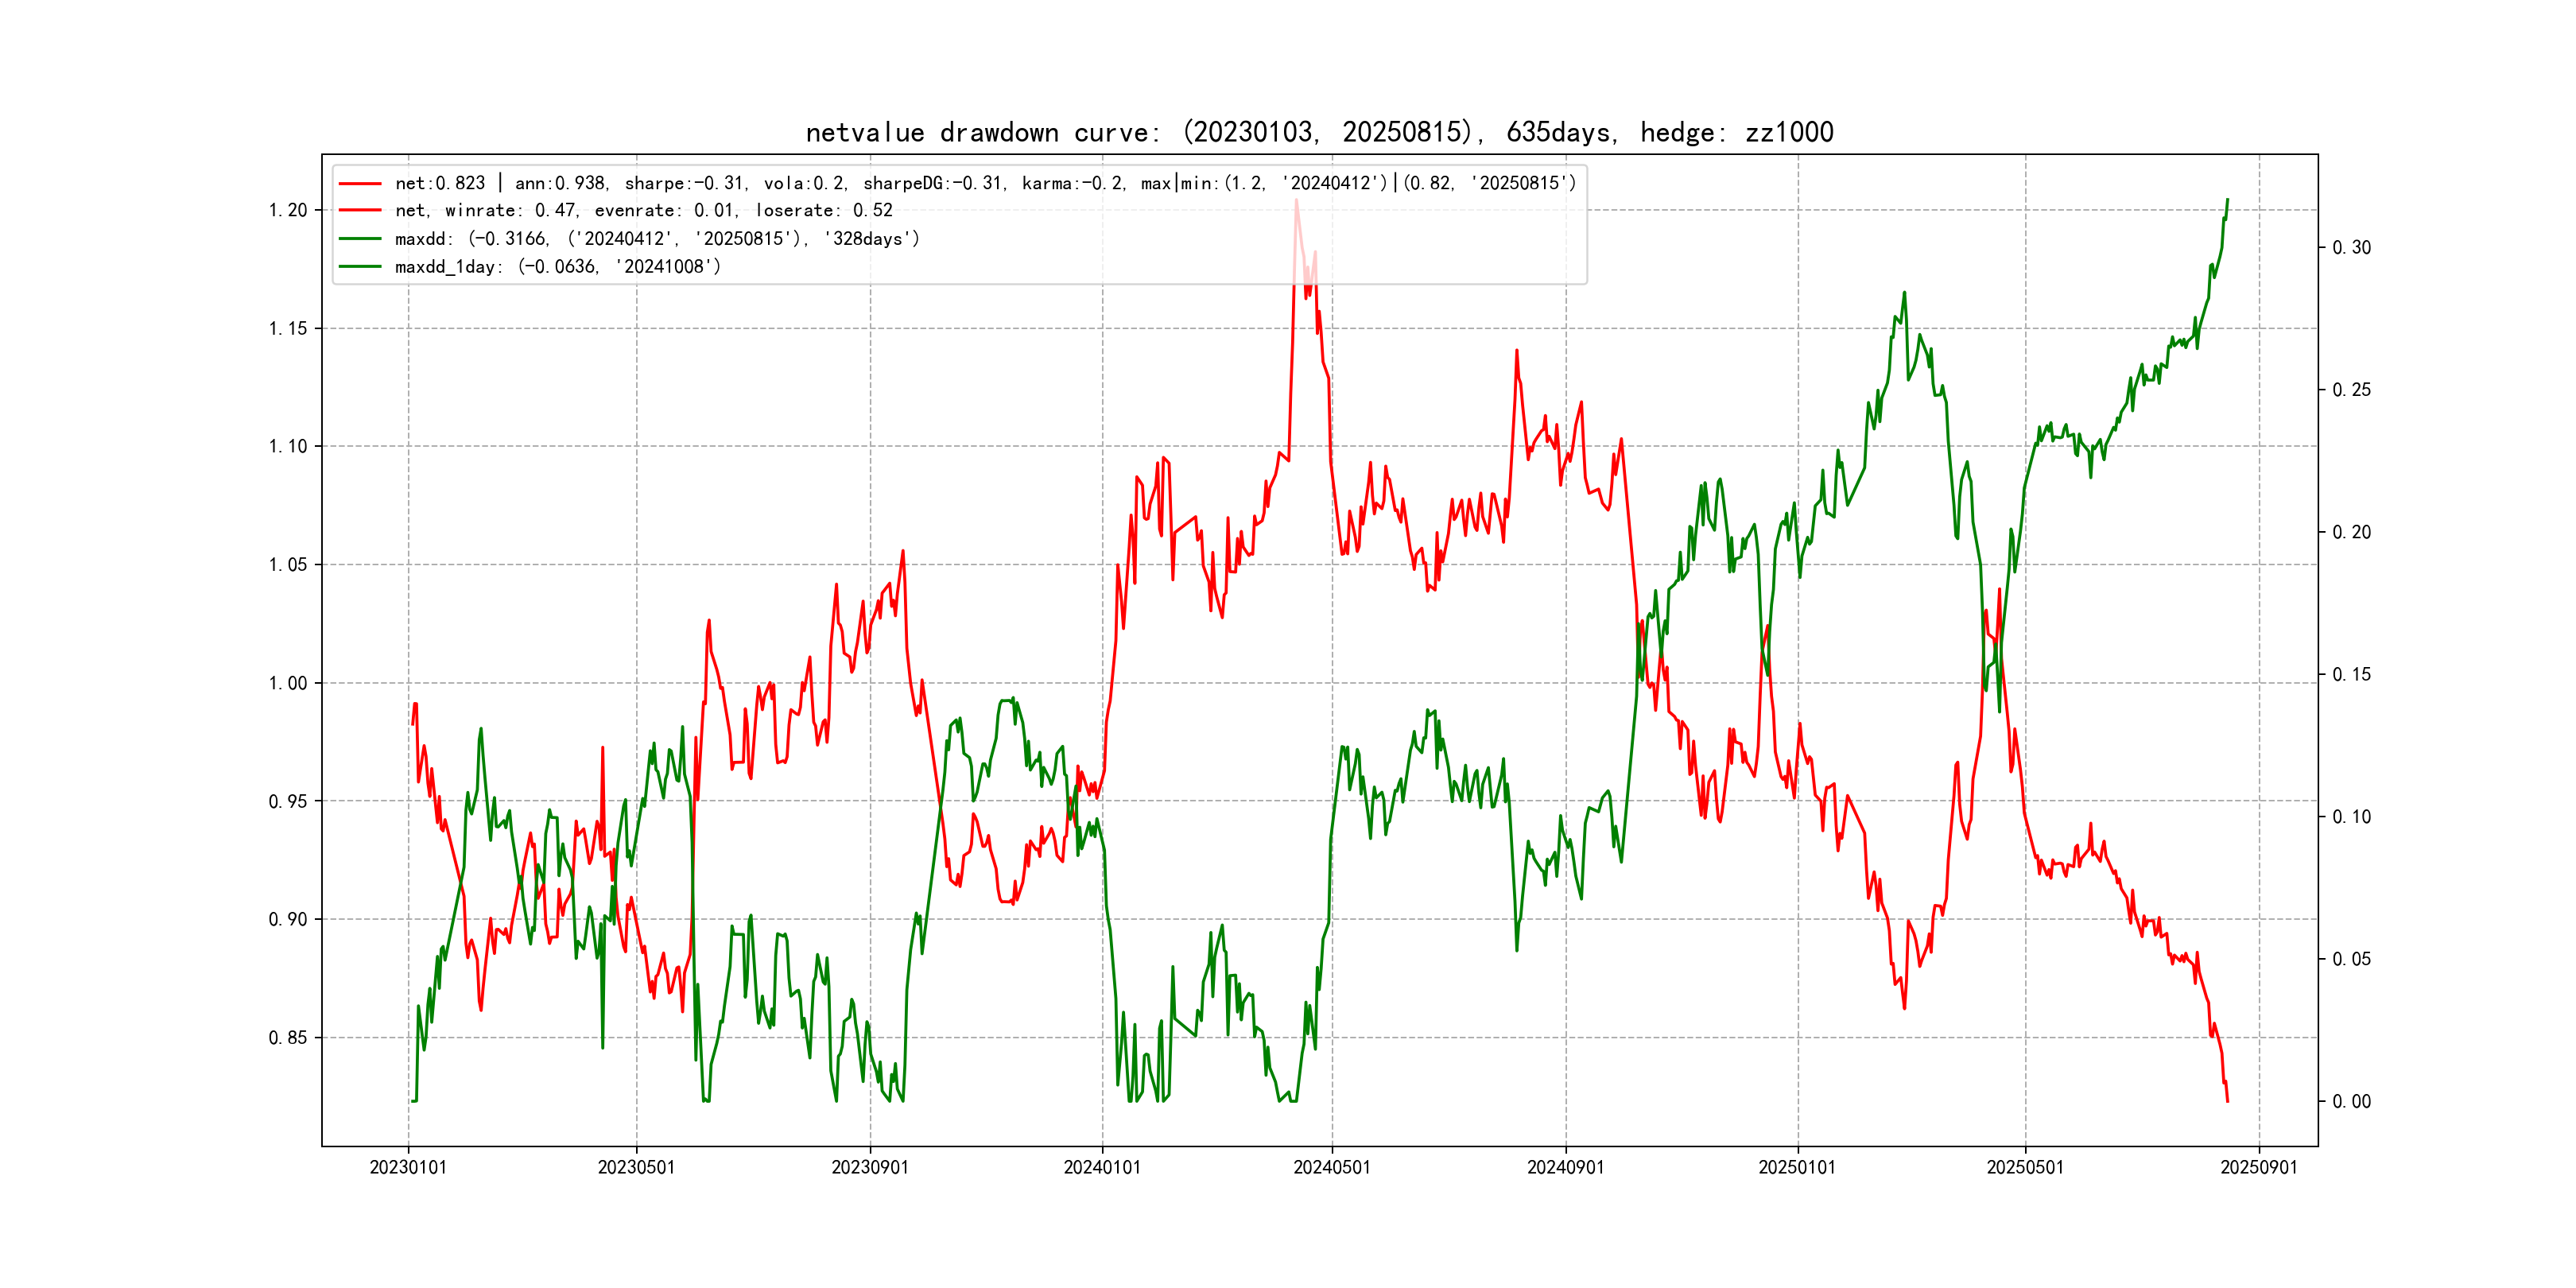Click the x-axis label 20250101
The height and width of the screenshot is (1288, 2576).
[1797, 1168]
